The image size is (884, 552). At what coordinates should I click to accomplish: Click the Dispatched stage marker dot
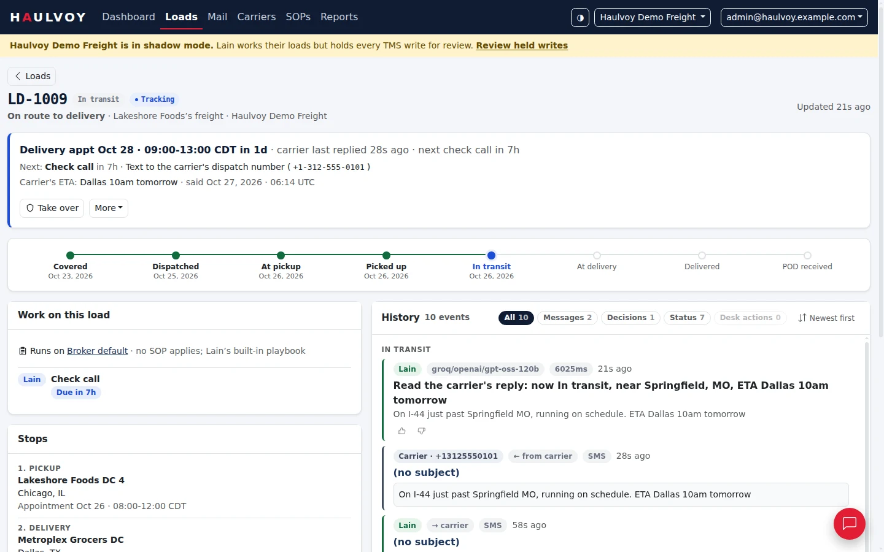click(176, 255)
